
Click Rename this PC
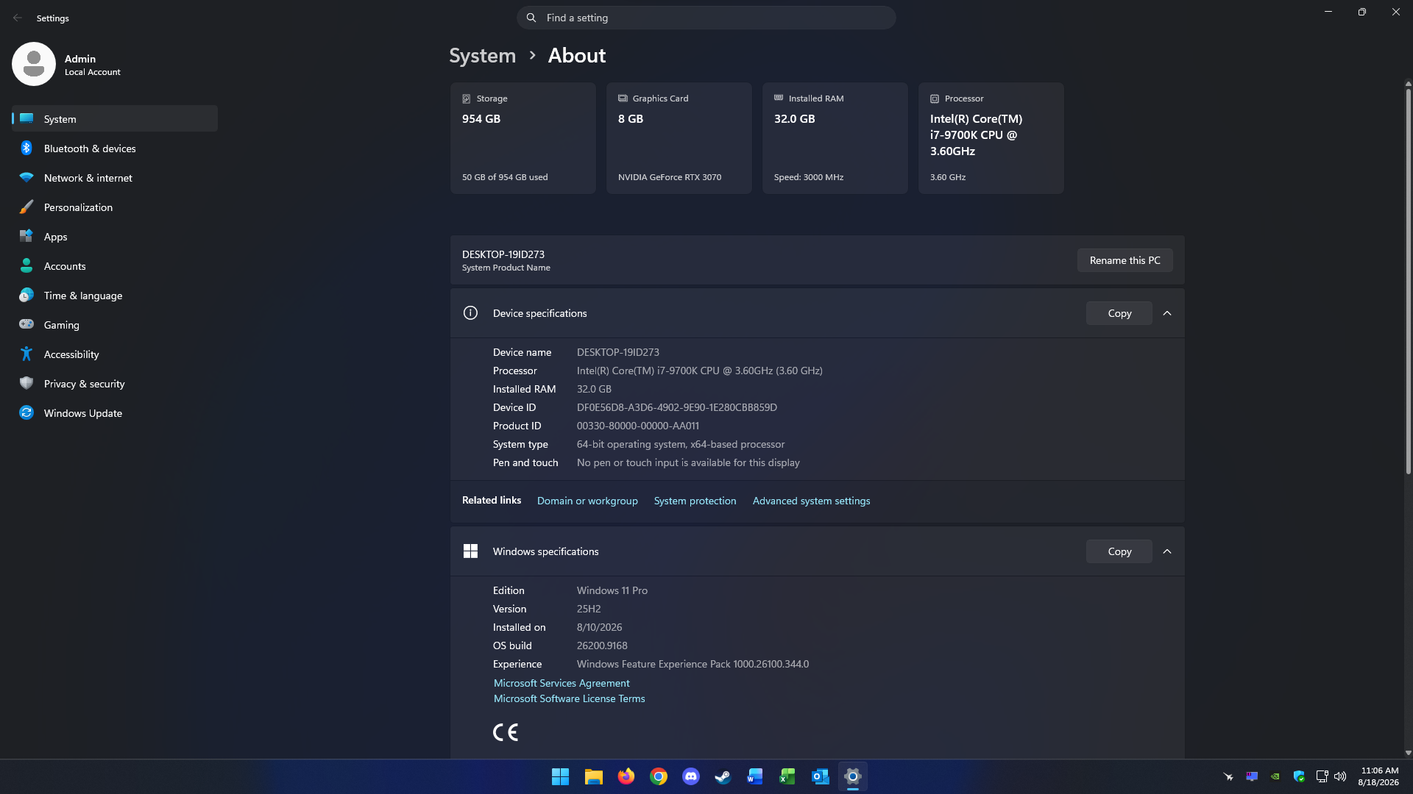1125,260
